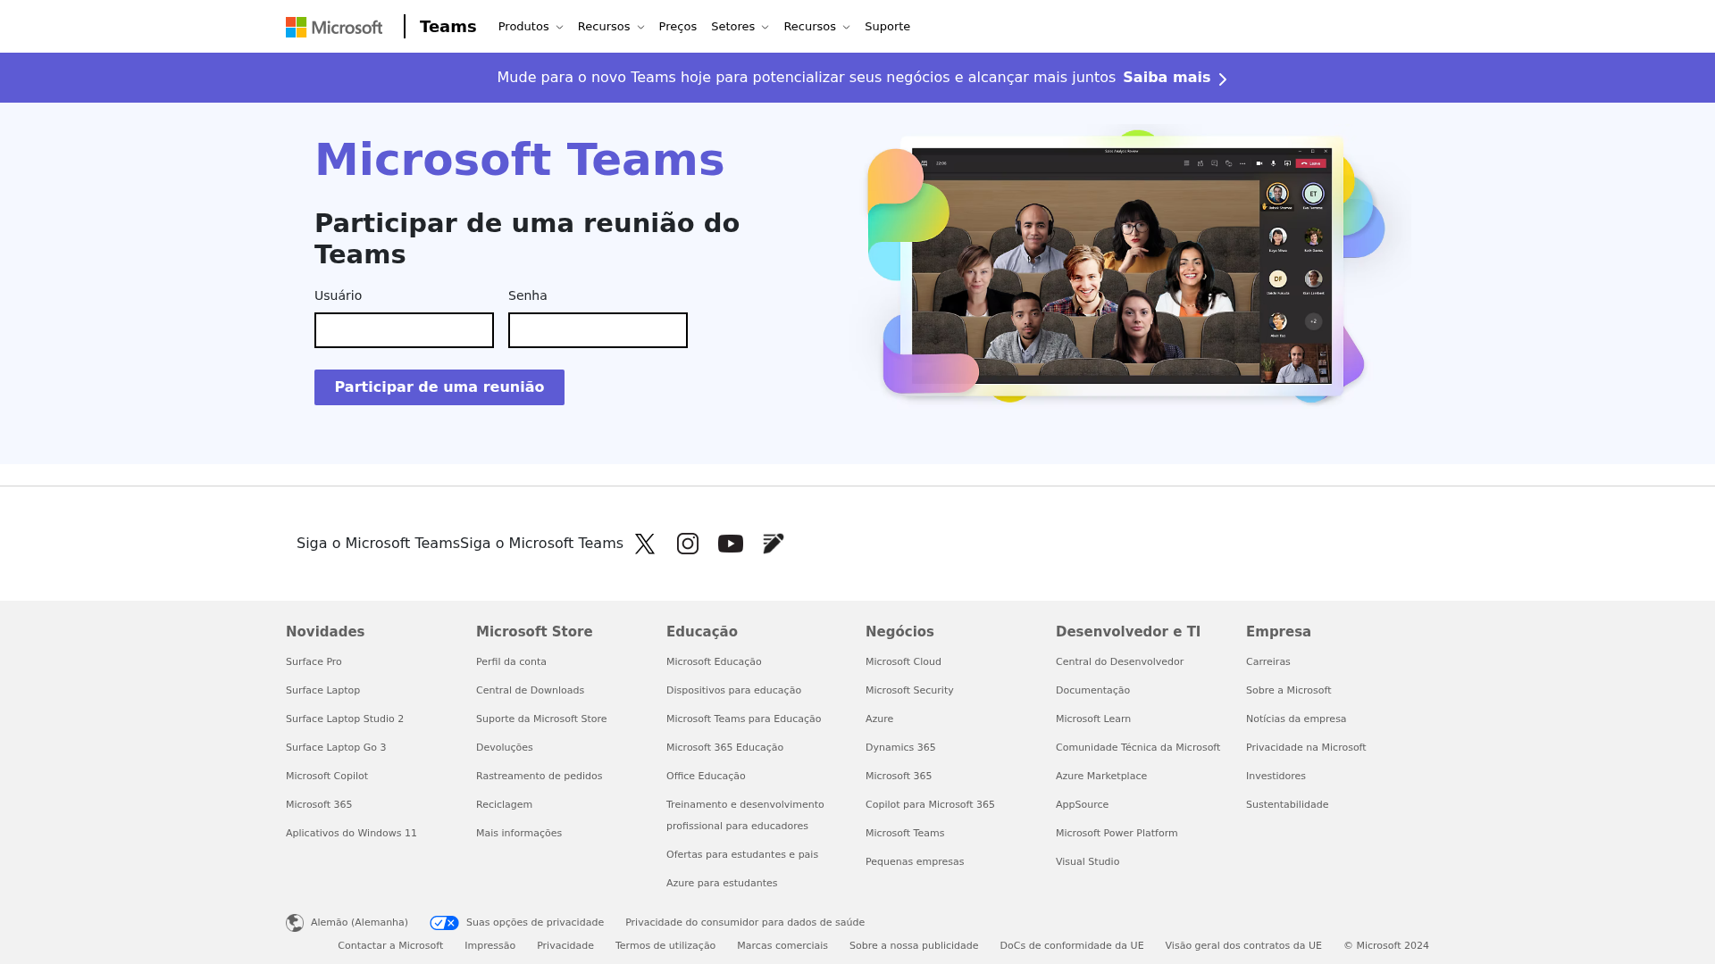Open Carreiras footer link
Viewport: 1715px width, 964px height.
click(x=1267, y=662)
